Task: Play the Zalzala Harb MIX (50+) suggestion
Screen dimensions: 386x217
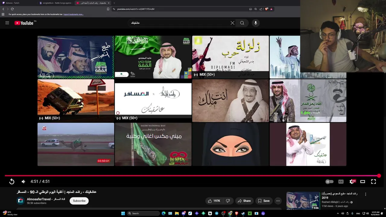Action: click(x=230, y=57)
